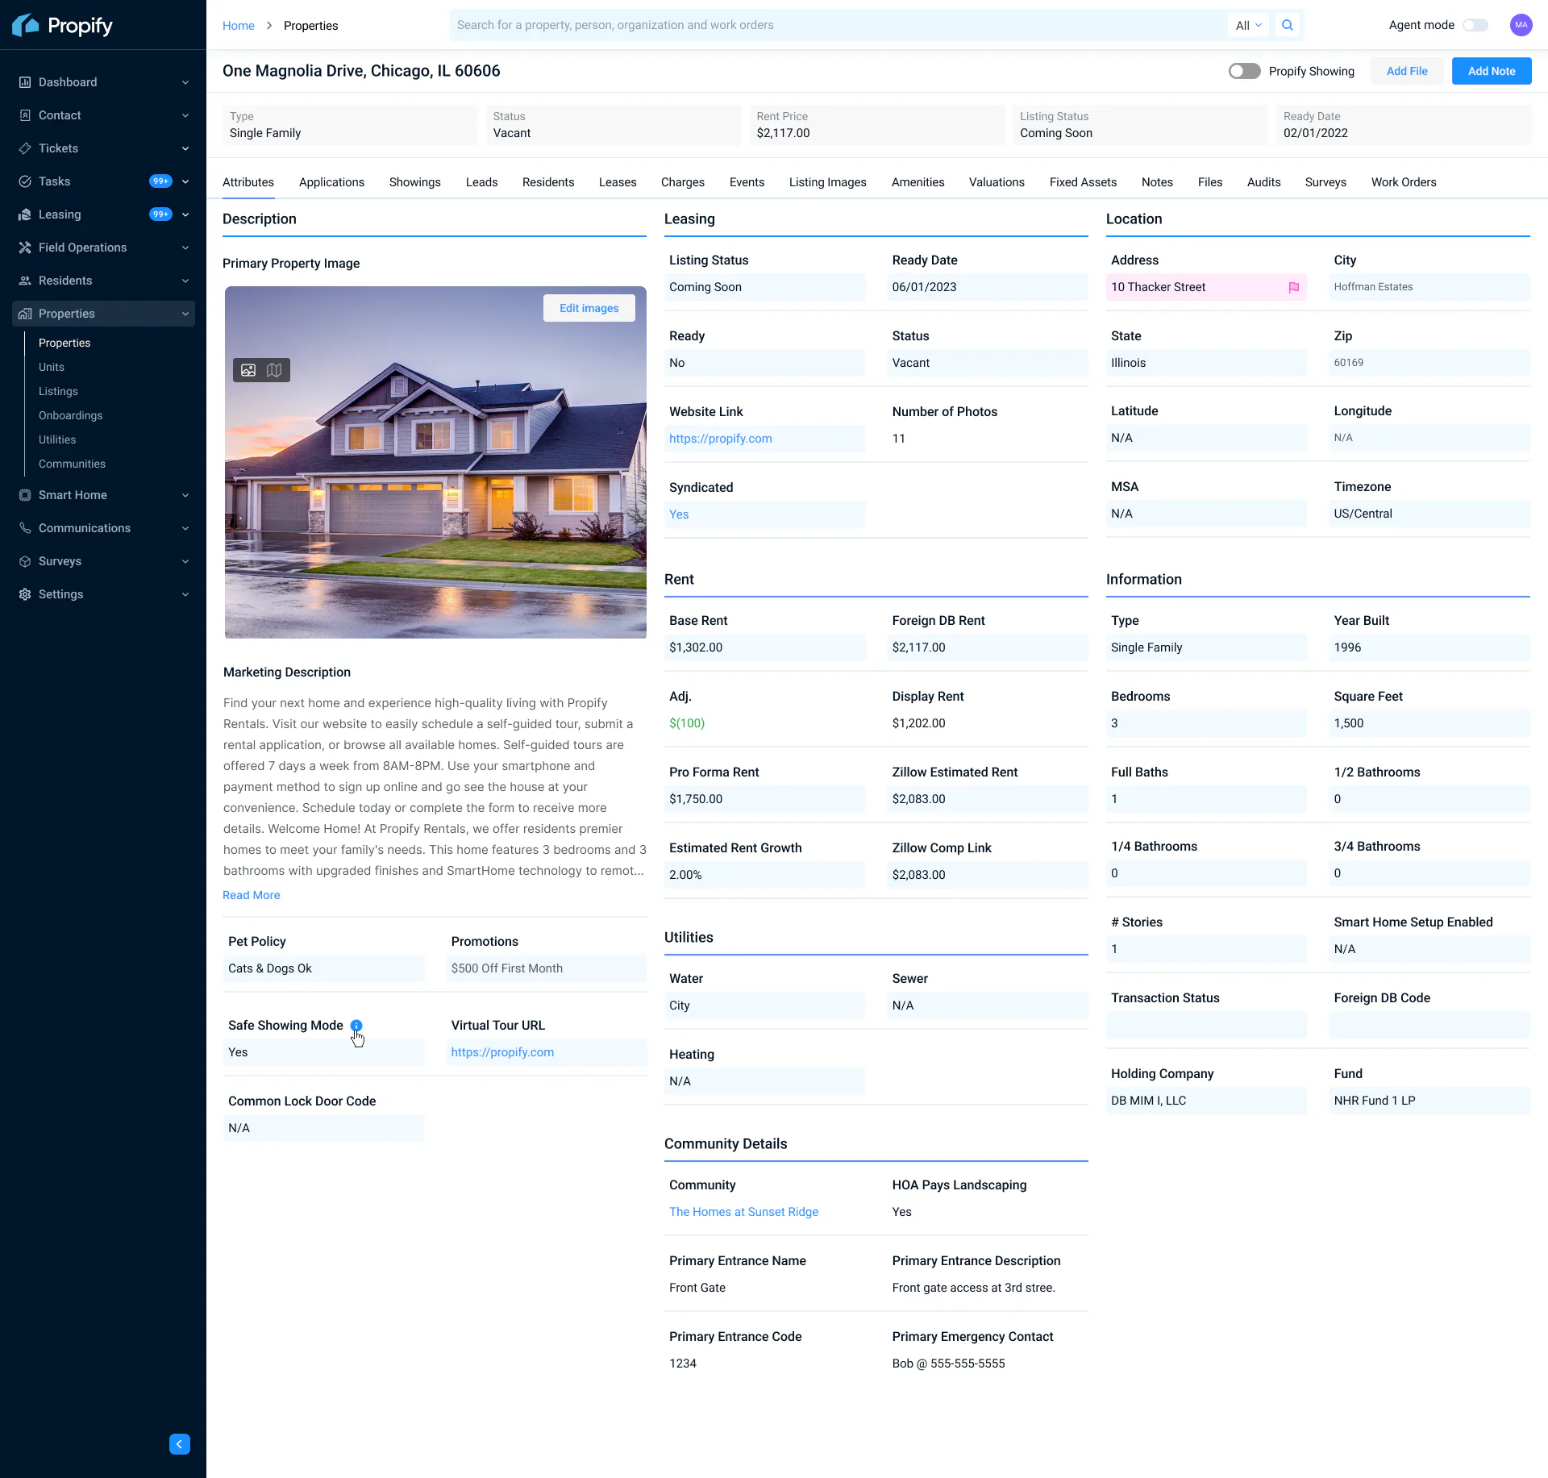Viewport: 1548px width, 1478px height.
Task: Open the Smart Home section in sidebar
Action: coord(73,495)
